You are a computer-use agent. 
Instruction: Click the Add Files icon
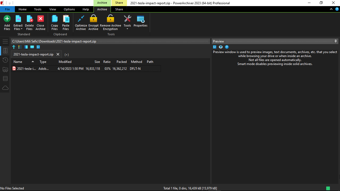tap(7, 19)
